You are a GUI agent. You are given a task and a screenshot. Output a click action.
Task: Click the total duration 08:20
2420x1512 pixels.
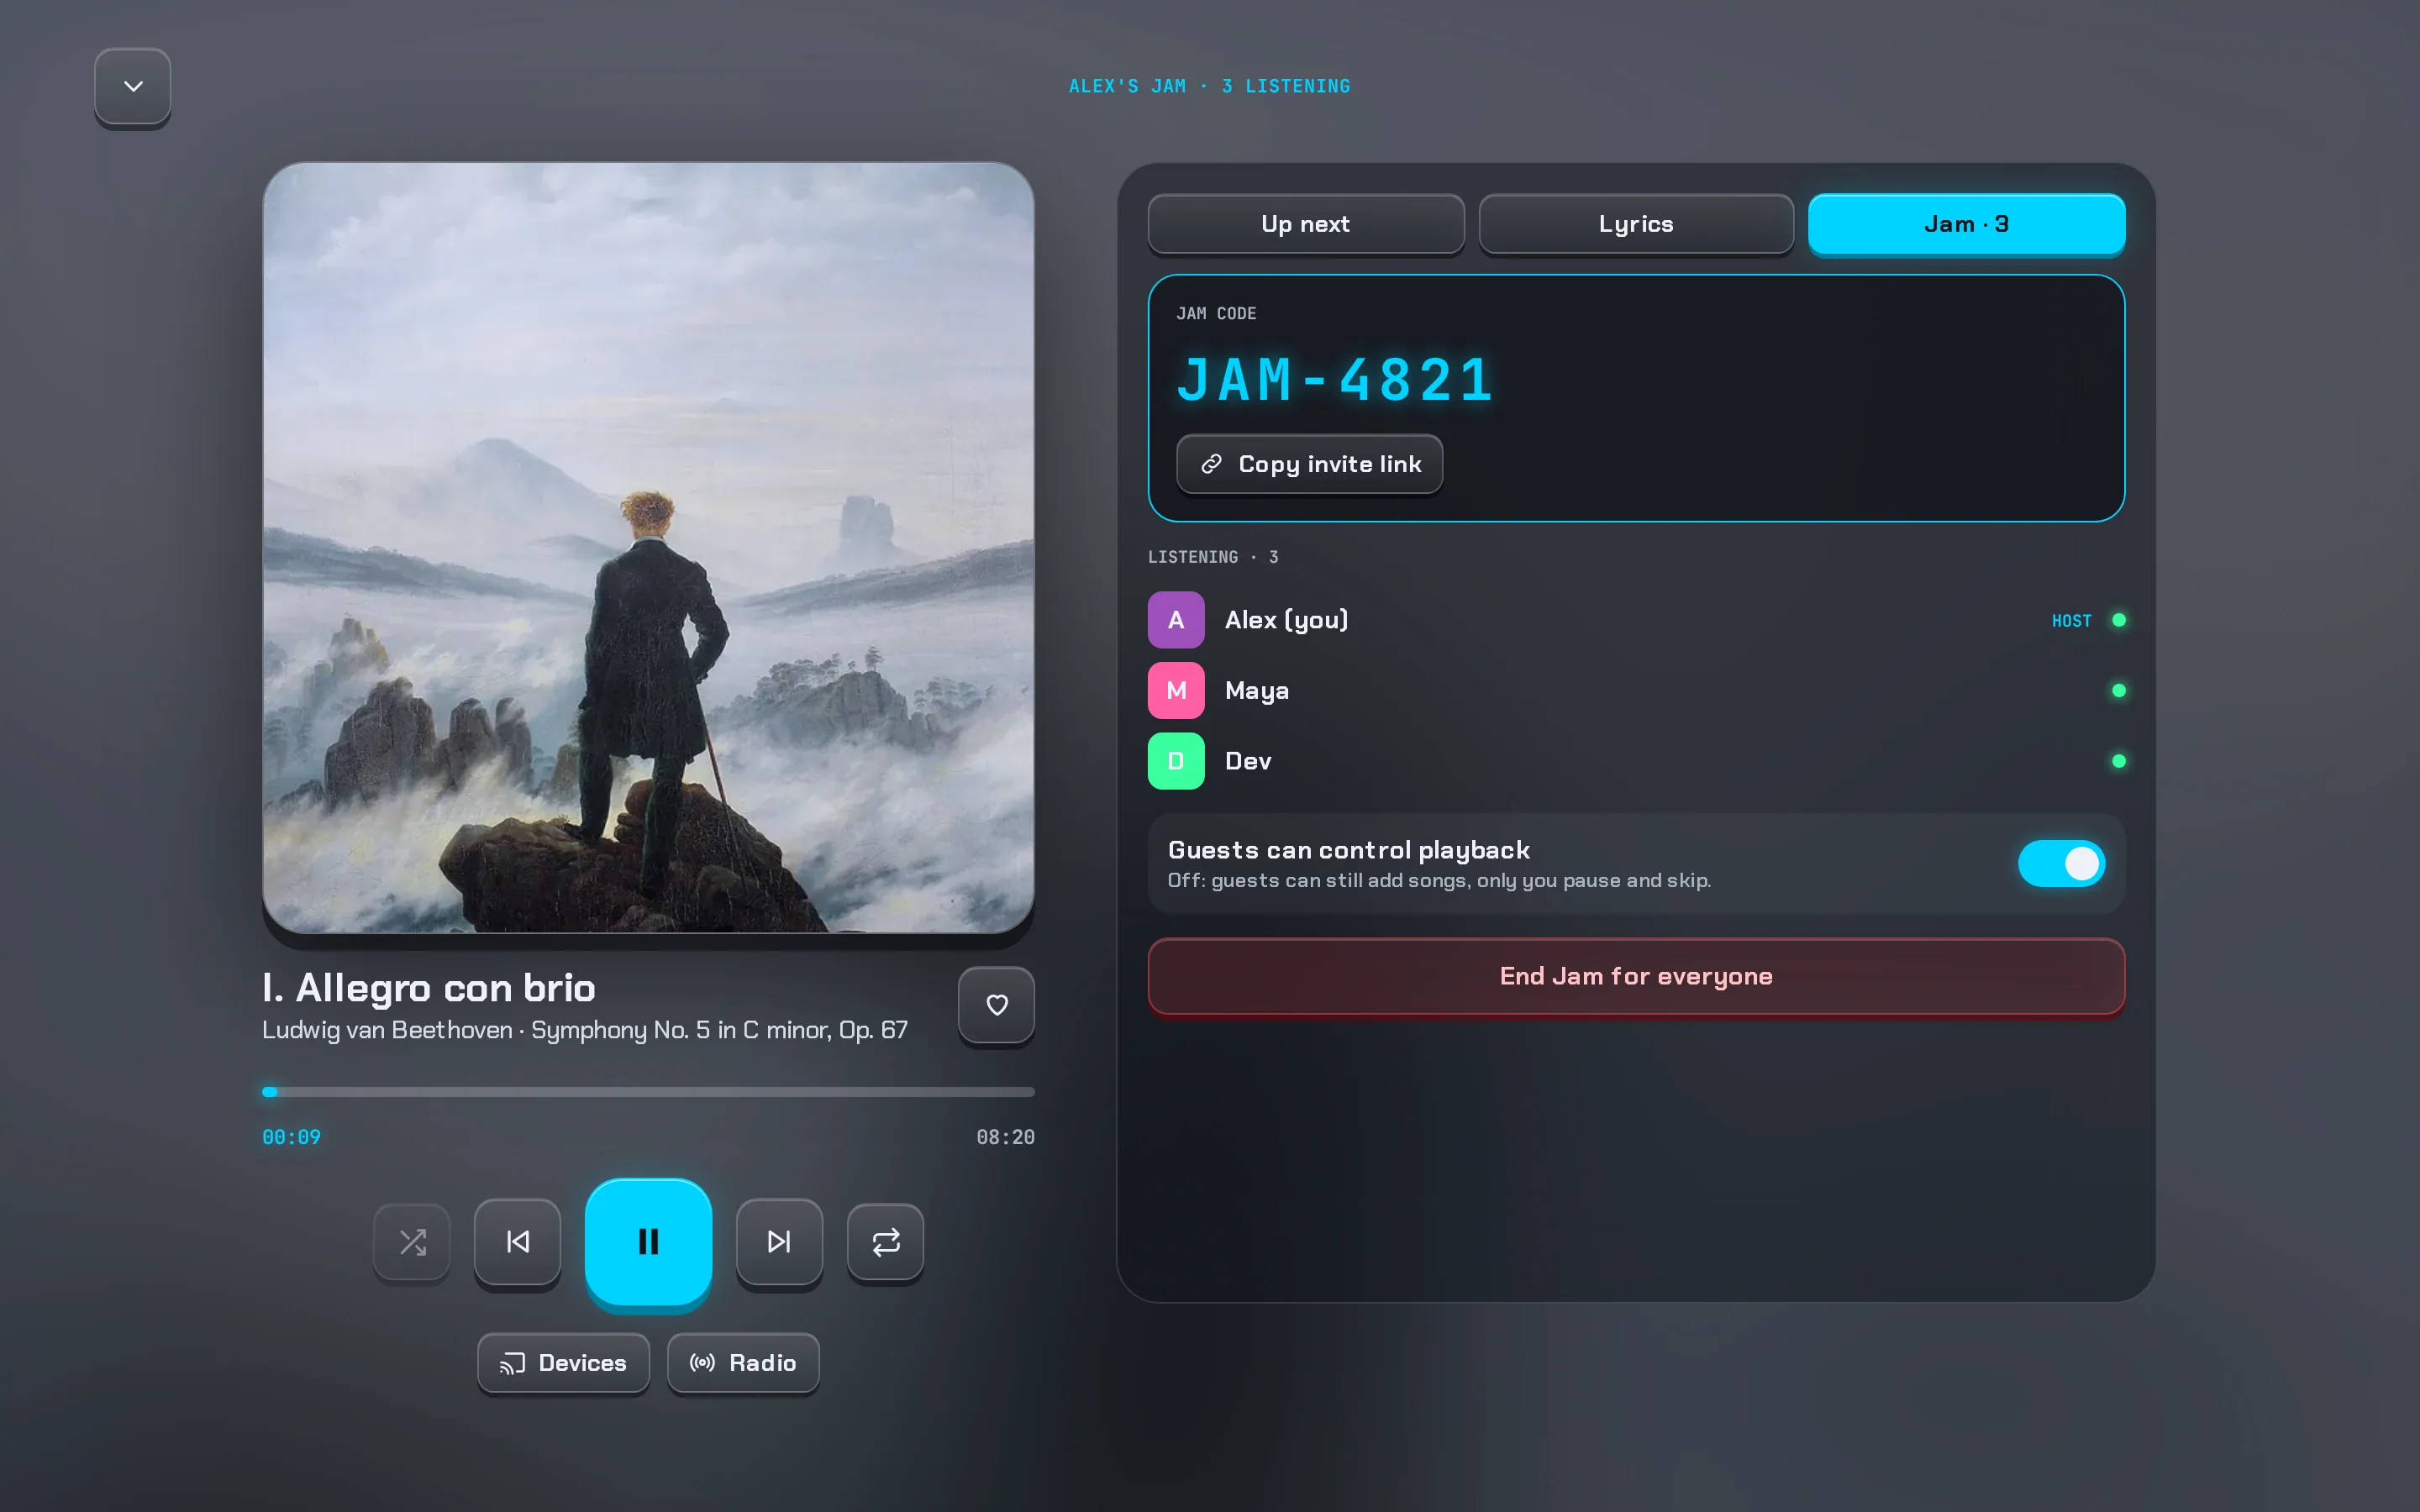click(x=1005, y=1137)
